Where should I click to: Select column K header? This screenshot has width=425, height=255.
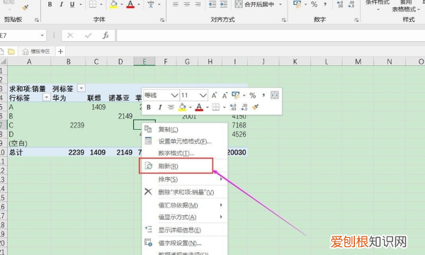[x=295, y=62]
